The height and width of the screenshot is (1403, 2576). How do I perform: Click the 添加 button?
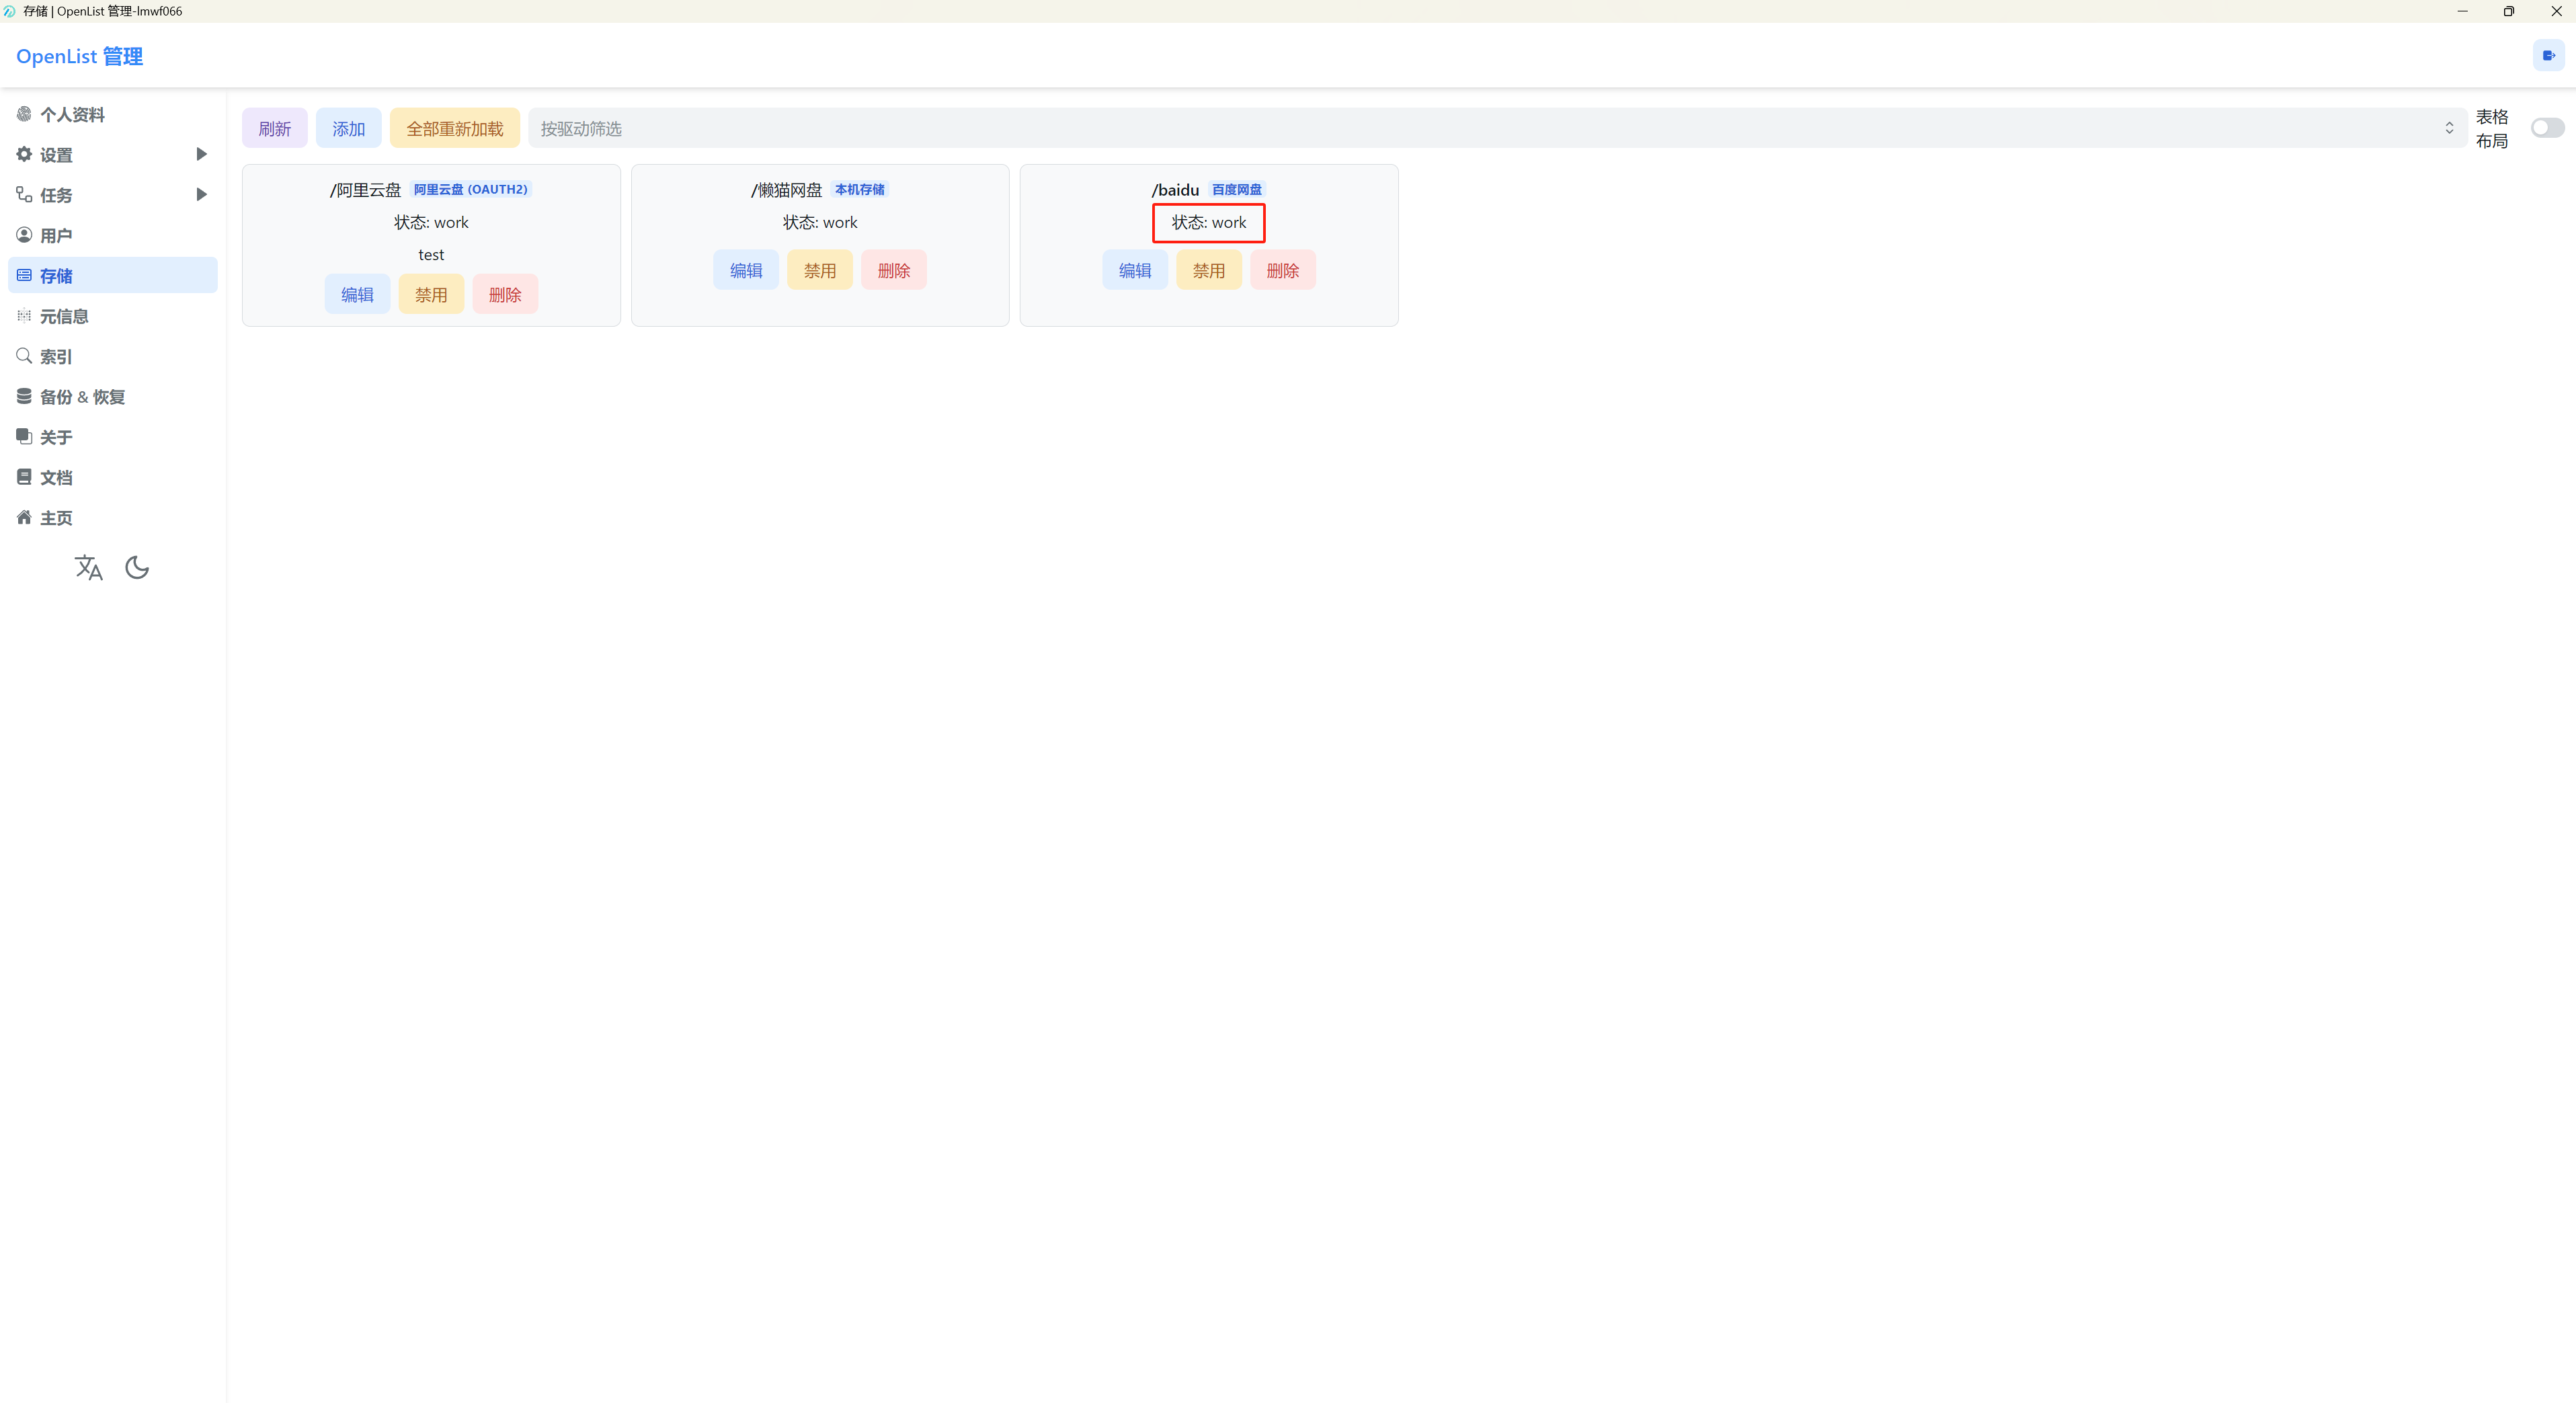pos(349,128)
